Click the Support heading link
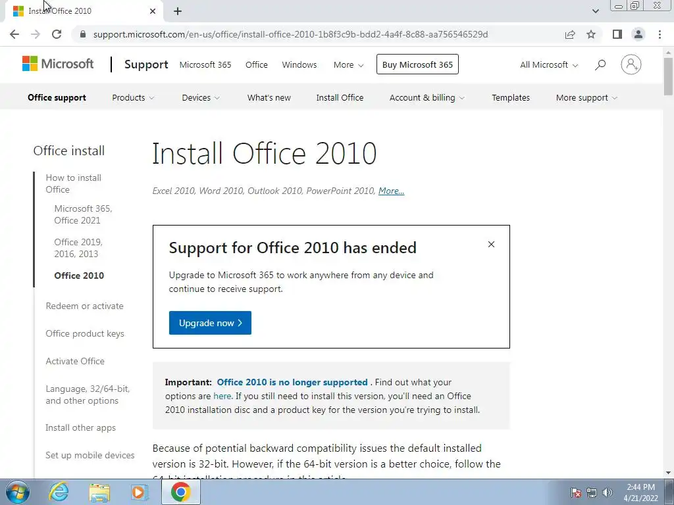Screen dimensions: 674x505 [146, 64]
